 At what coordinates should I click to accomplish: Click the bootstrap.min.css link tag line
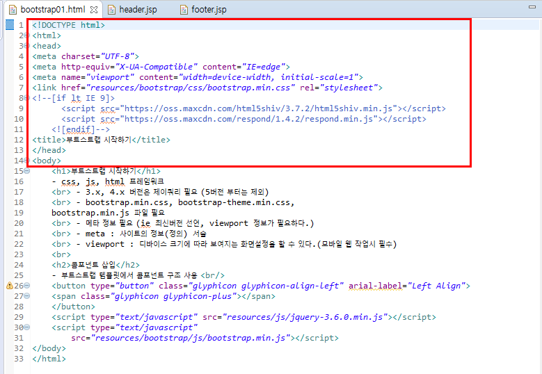(207, 88)
